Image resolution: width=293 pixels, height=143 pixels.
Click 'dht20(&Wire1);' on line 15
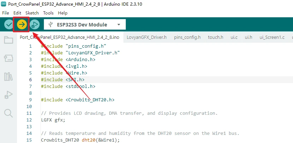100,140
